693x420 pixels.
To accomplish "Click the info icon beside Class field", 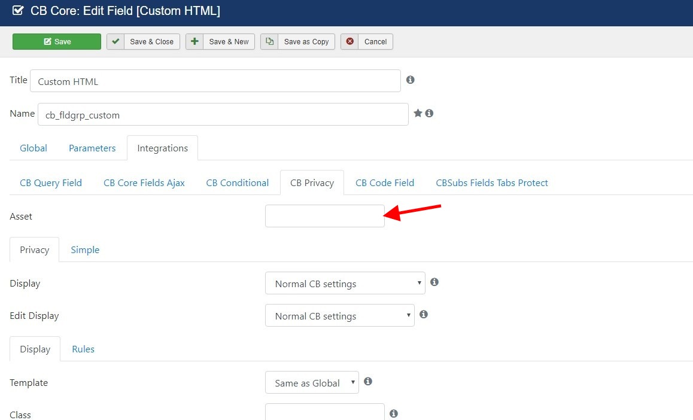I will tap(394, 413).
